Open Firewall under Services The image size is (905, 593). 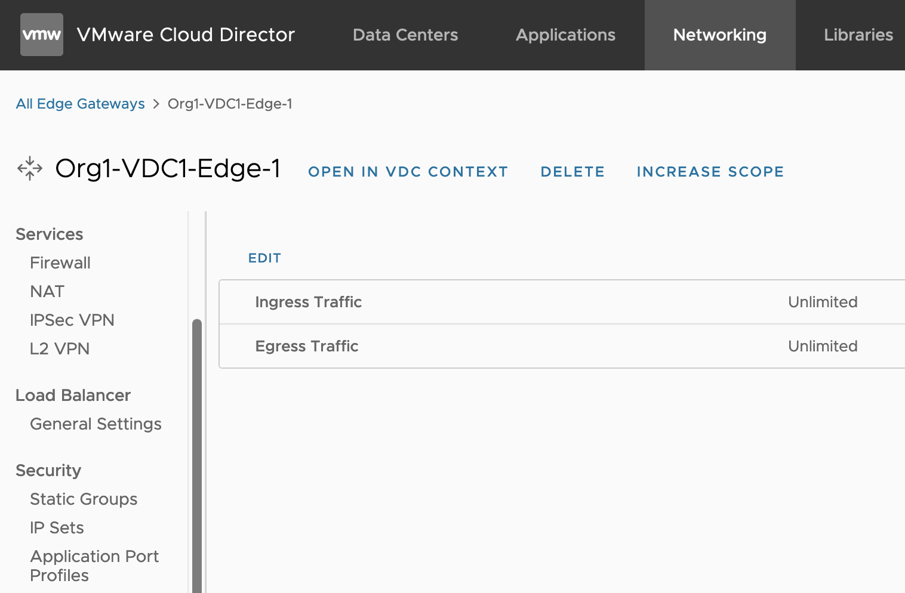click(x=60, y=263)
